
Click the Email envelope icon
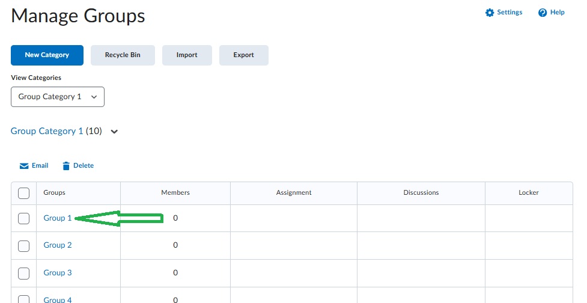(x=24, y=166)
